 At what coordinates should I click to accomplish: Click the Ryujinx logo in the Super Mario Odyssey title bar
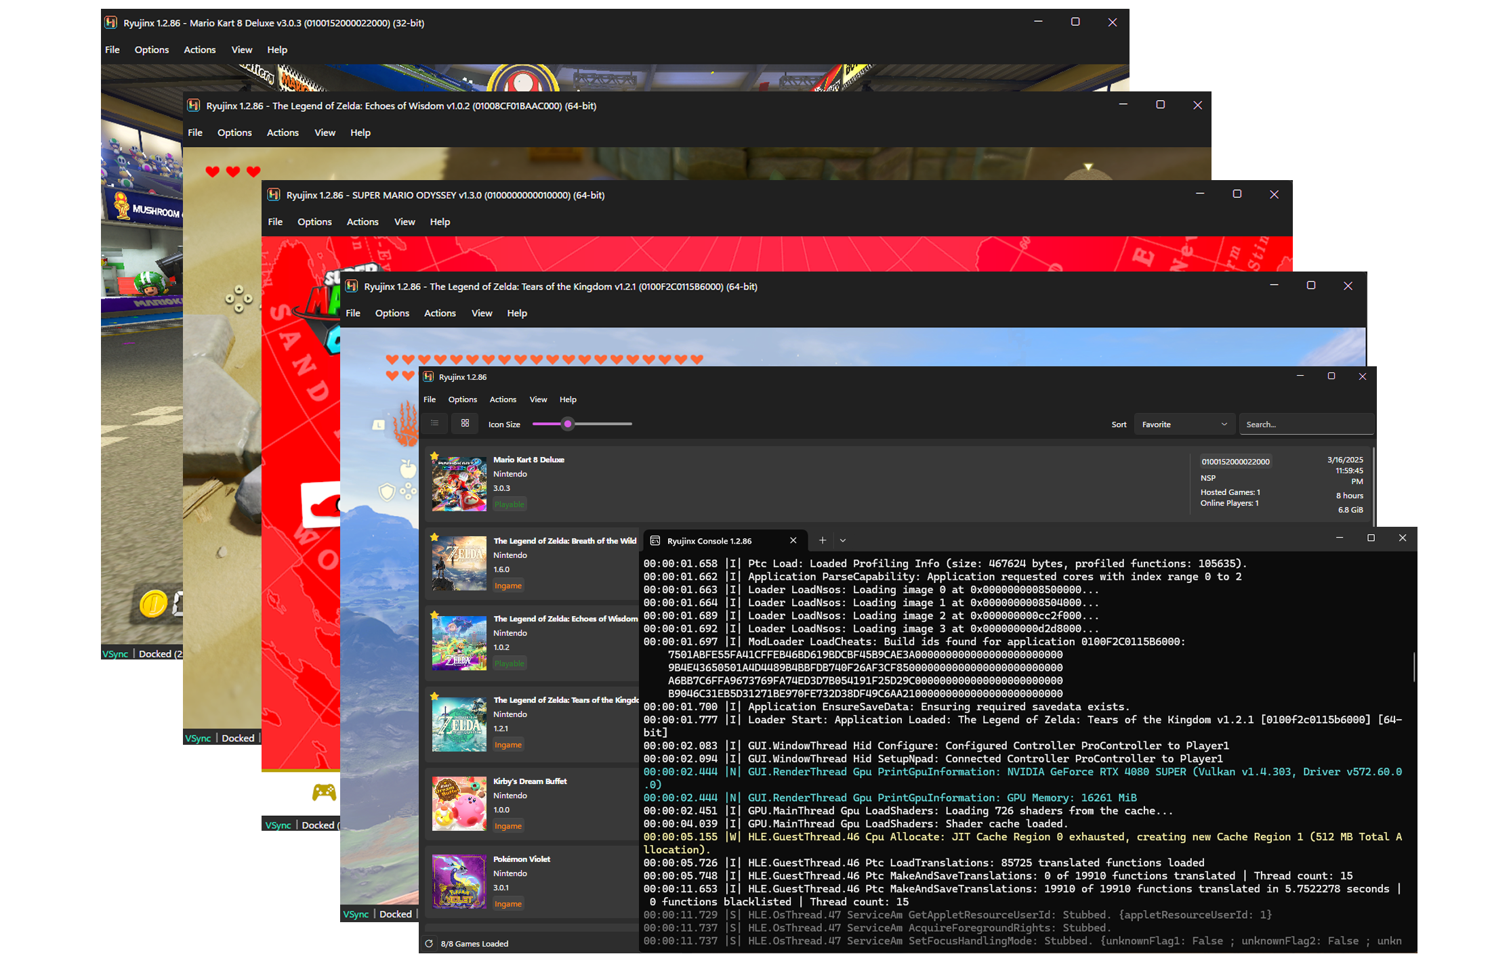click(x=274, y=195)
